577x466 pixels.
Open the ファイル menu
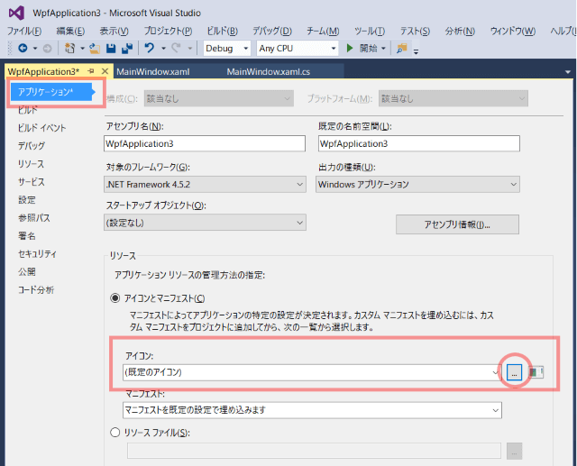pos(24,31)
